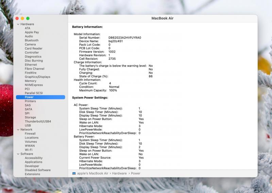Image resolution: width=272 pixels, height=193 pixels.
Task: Click the Cell Revision value 2735
Action: tap(112, 58)
